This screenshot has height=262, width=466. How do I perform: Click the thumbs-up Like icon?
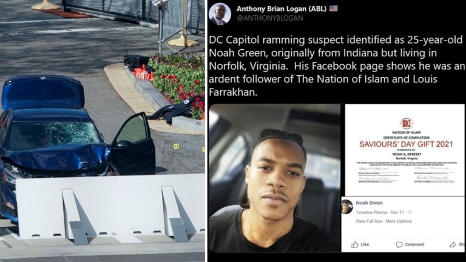354,245
